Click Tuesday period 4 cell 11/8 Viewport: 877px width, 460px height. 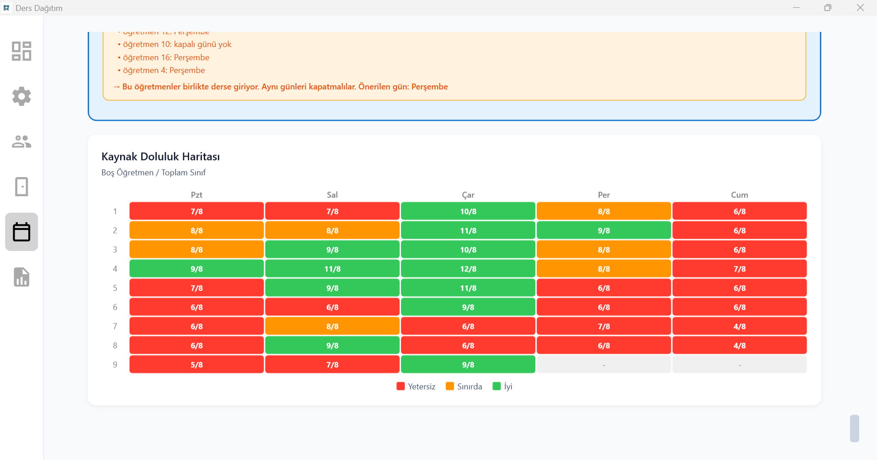point(332,269)
